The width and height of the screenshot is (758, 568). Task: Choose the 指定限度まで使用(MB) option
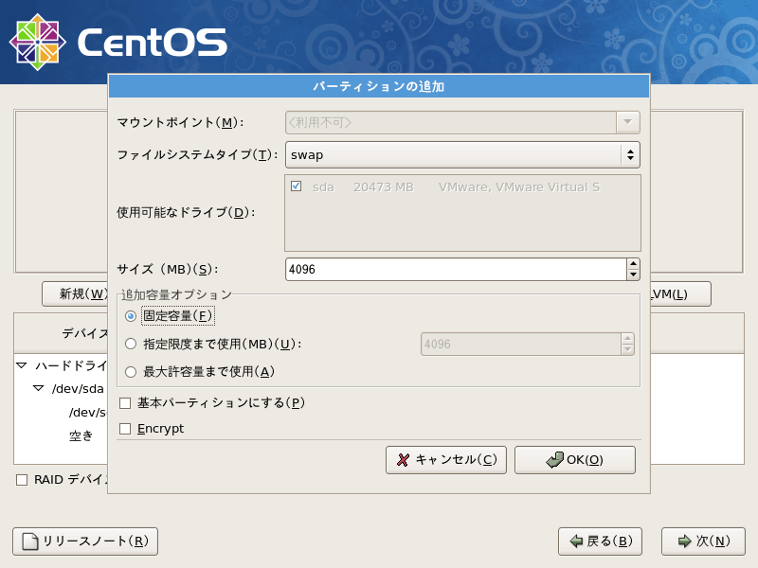tap(131, 345)
